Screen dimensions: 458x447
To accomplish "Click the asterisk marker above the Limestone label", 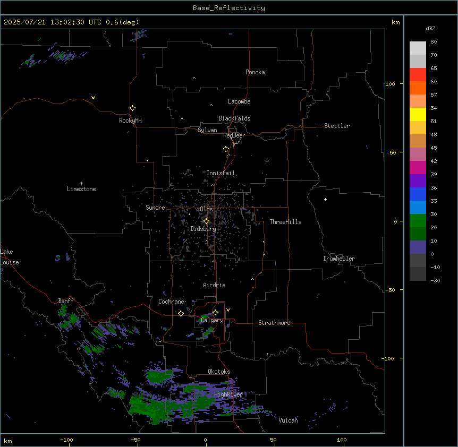I will 81,184.
